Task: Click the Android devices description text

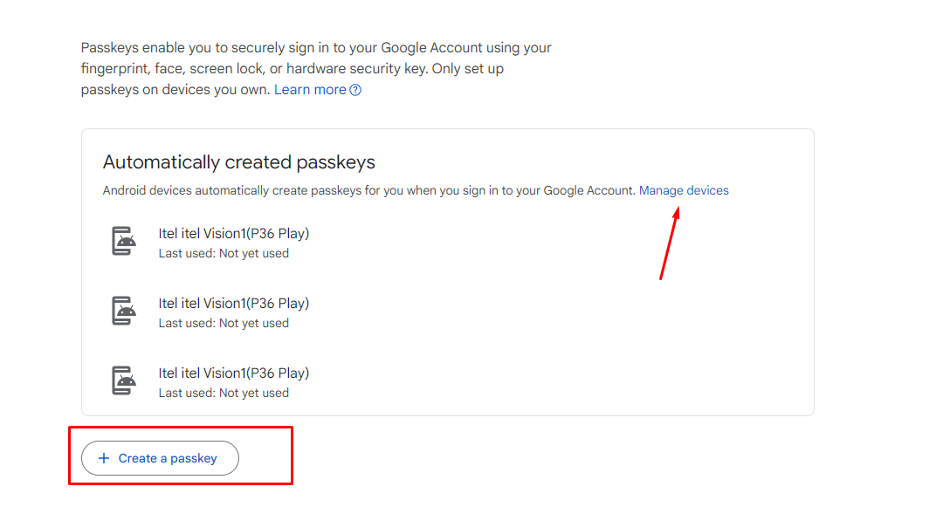Action: tap(367, 190)
